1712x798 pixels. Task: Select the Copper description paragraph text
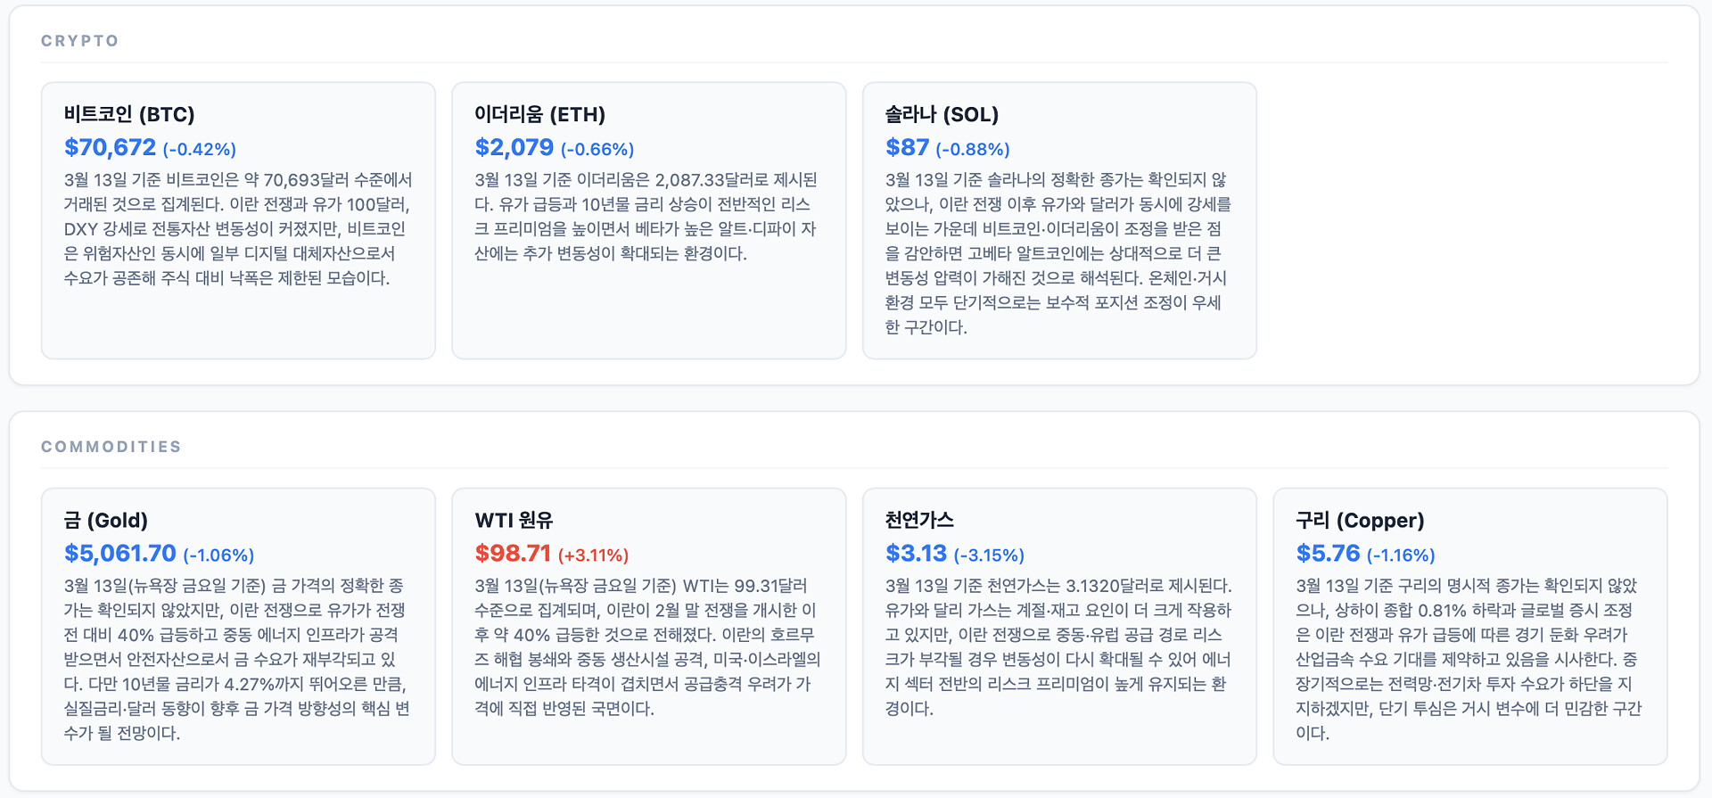(1469, 659)
